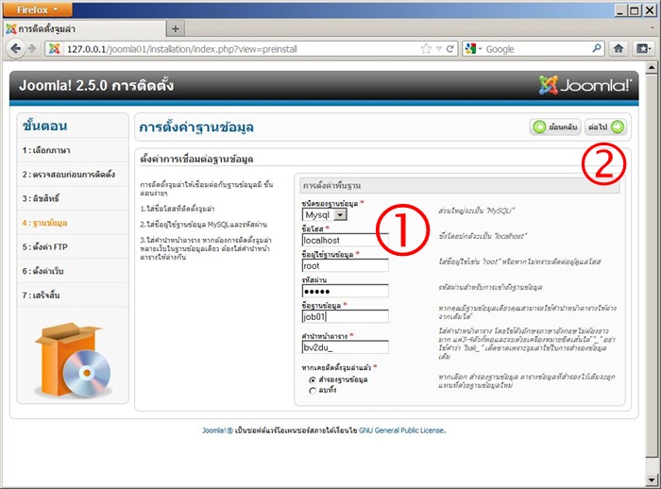Screen dimensions: 661x489
Task: Click the root username field
Action: point(345,265)
